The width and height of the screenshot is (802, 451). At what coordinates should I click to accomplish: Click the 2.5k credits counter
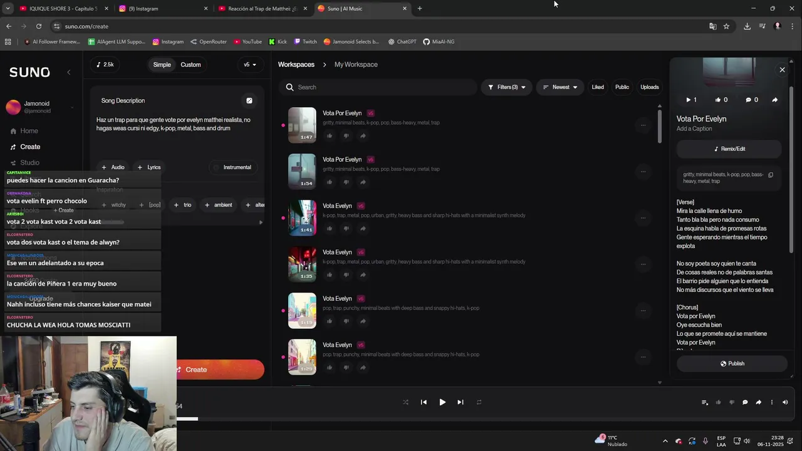[x=105, y=65]
